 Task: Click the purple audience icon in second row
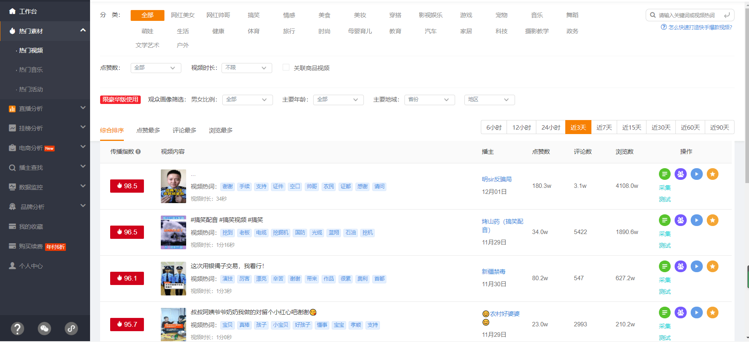pyautogui.click(x=680, y=220)
